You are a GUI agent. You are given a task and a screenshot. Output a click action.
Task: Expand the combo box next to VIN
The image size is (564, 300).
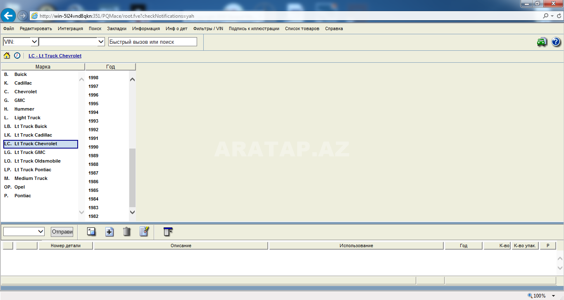point(101,42)
